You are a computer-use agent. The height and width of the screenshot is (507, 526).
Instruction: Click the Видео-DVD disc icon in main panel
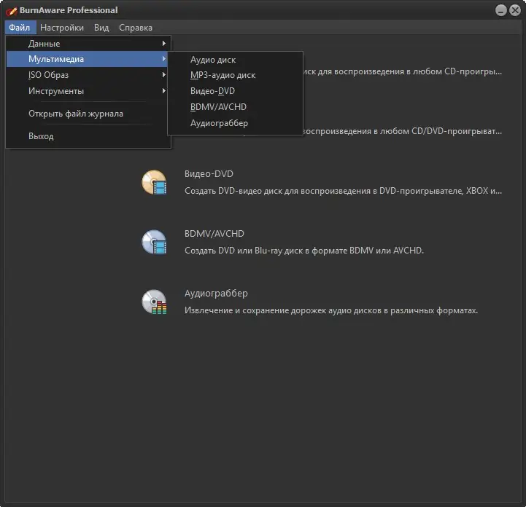tap(155, 183)
